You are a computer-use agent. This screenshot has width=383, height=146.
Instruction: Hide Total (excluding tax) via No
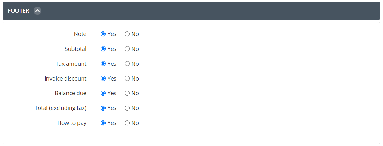tap(127, 108)
